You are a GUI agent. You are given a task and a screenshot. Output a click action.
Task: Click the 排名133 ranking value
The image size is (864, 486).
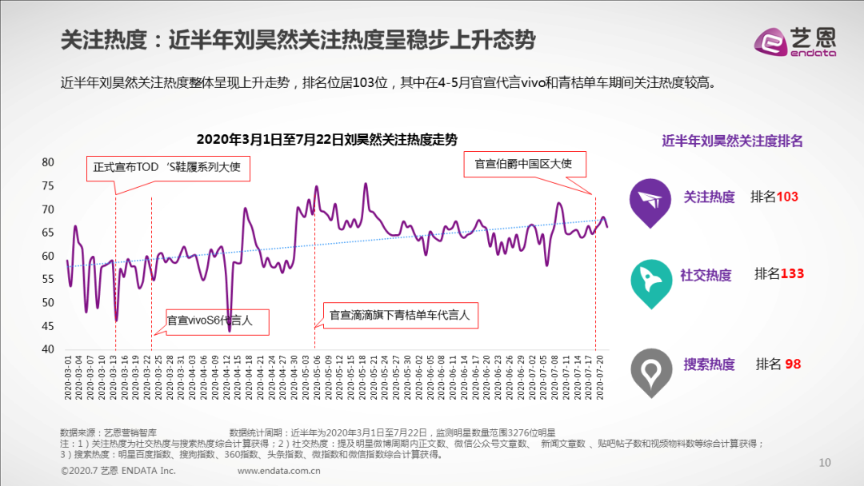tap(779, 273)
